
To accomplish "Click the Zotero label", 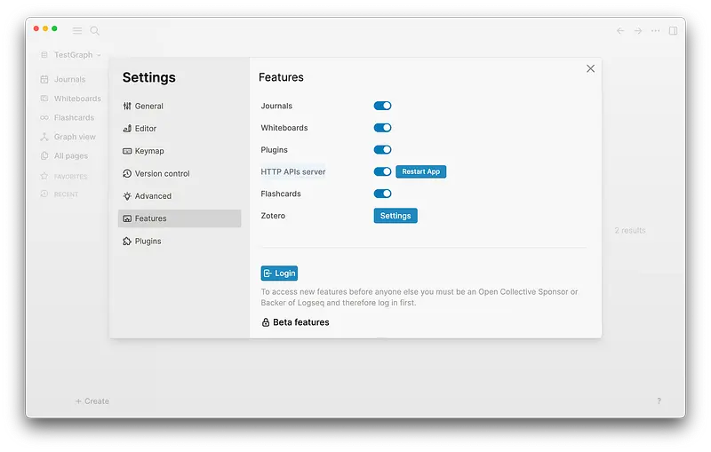I will (273, 216).
